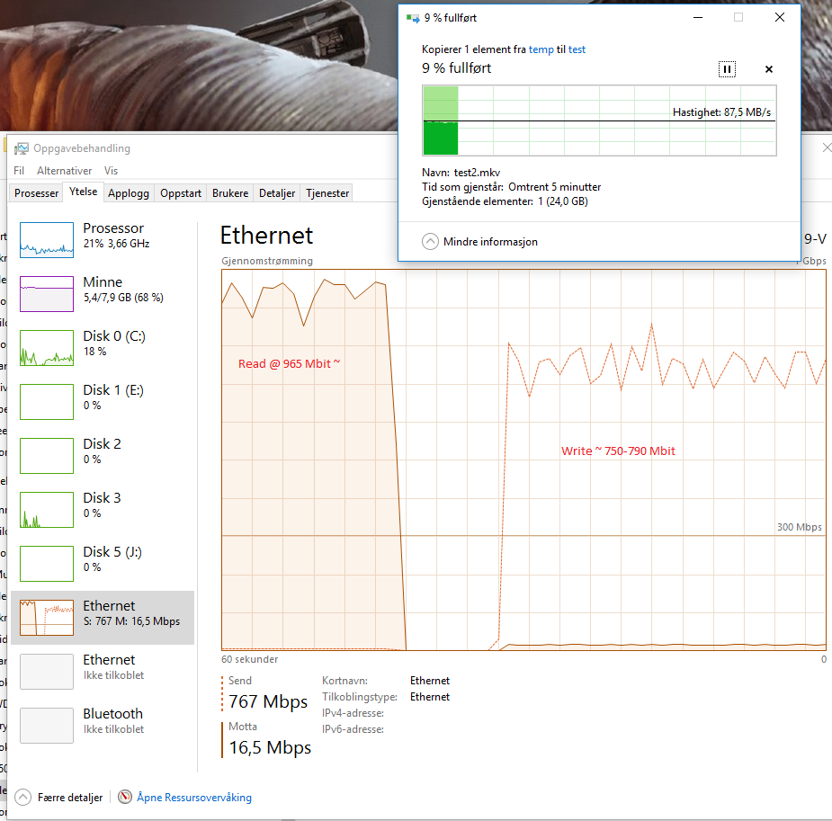This screenshot has width=832, height=821.
Task: Click the Kortnavn Ethernet value
Action: pyautogui.click(x=430, y=681)
